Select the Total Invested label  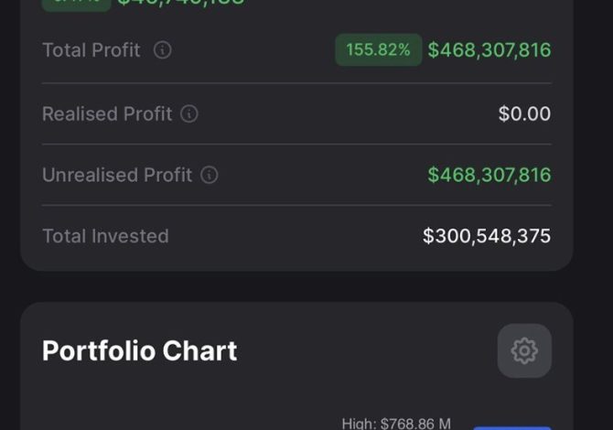[x=105, y=236]
